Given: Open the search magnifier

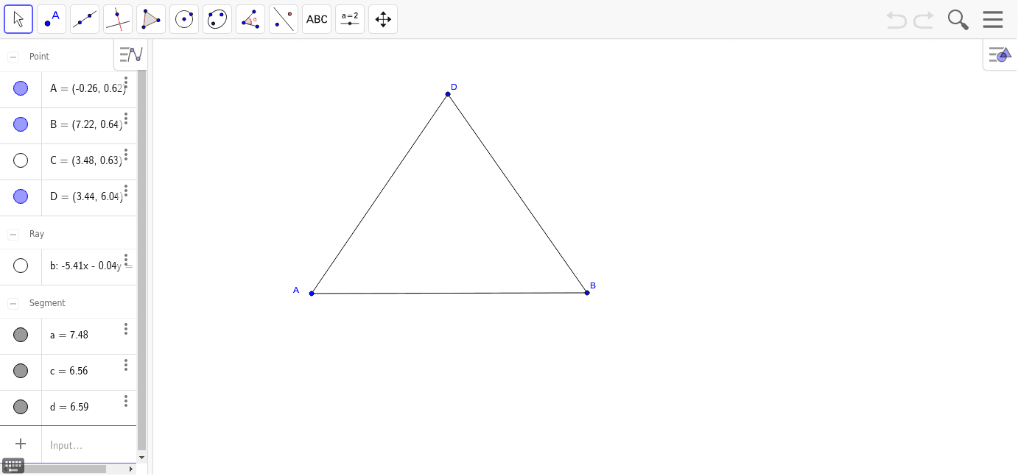Looking at the screenshot, I should click(x=958, y=20).
